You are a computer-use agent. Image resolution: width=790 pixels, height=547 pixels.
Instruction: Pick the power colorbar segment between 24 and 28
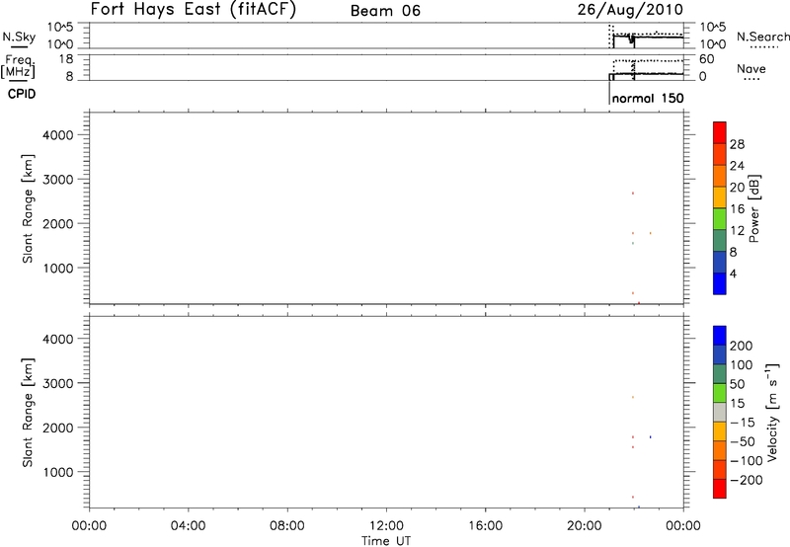[x=720, y=154]
